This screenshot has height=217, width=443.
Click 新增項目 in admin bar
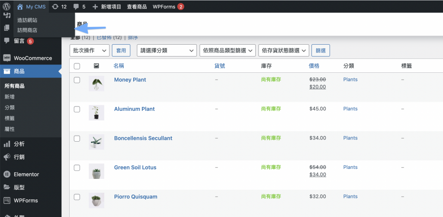click(x=111, y=7)
